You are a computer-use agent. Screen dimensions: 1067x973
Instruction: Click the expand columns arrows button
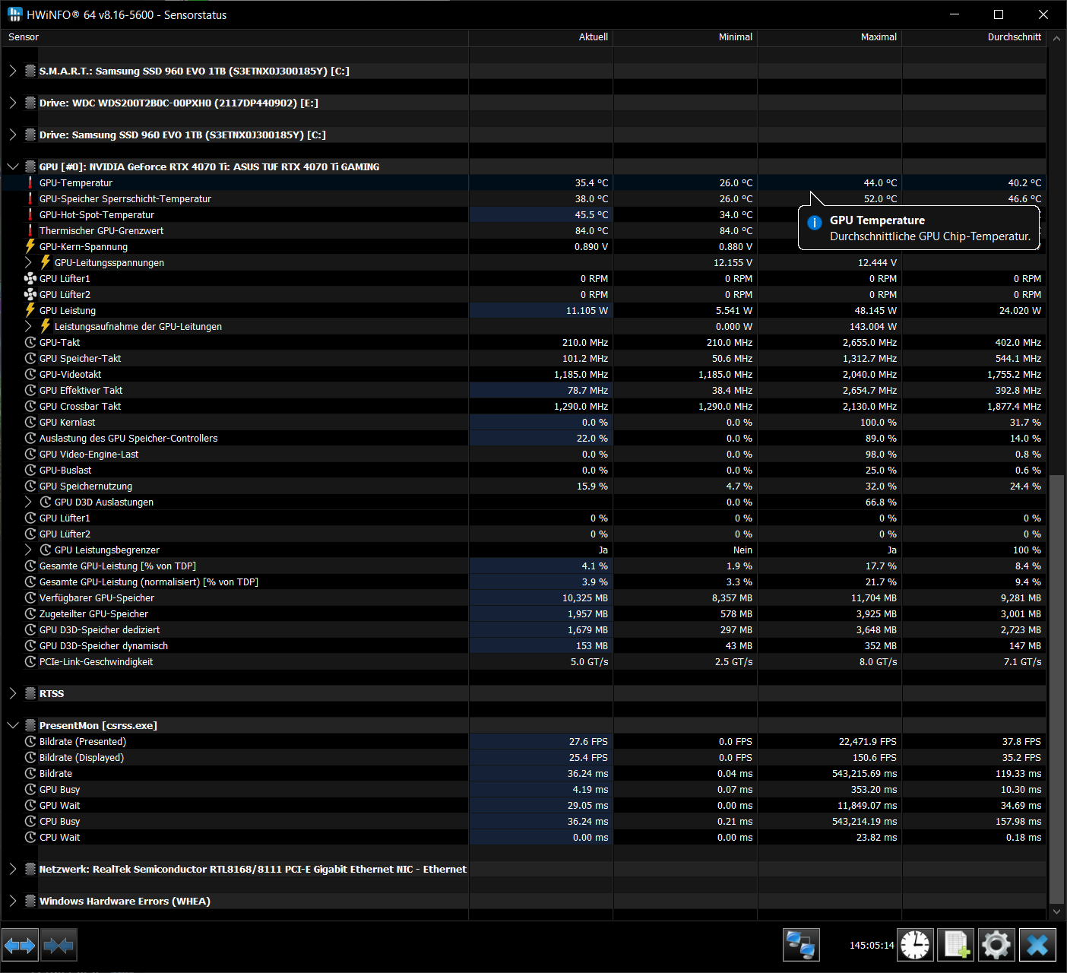(20, 946)
